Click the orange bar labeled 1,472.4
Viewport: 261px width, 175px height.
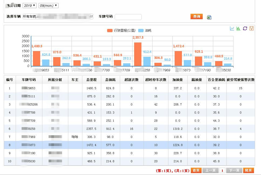point(178,58)
